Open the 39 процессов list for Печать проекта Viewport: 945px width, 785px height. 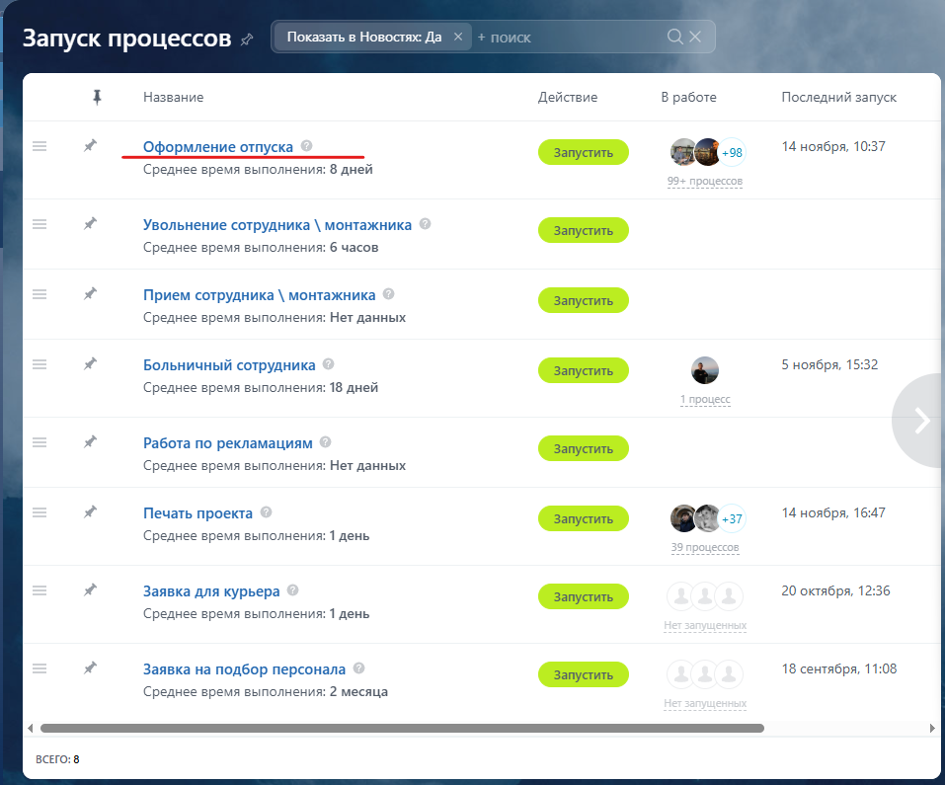click(x=704, y=548)
